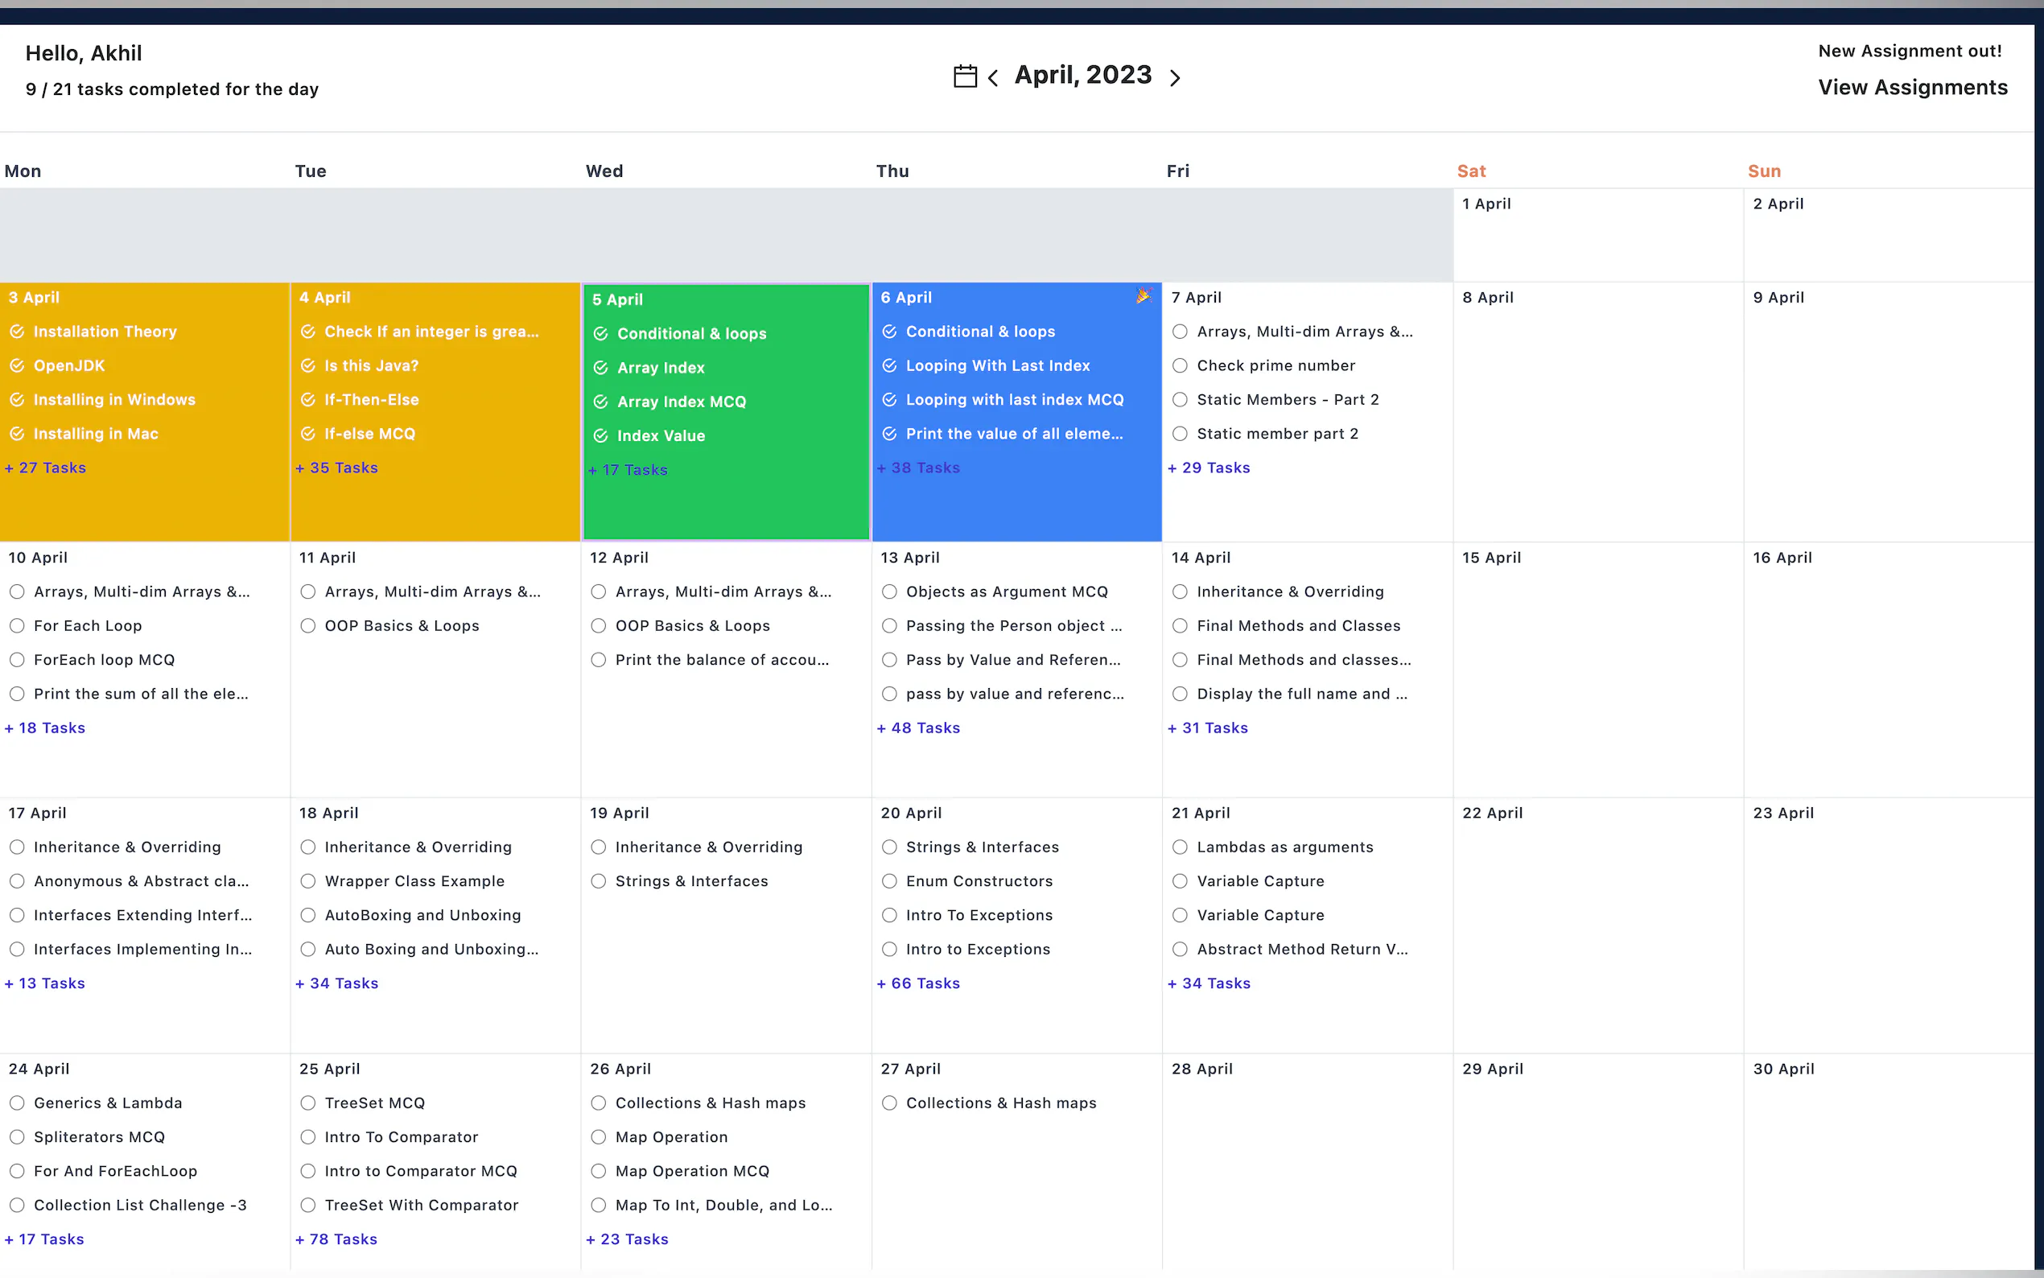Open View Assignments link
The image size is (2044, 1278).
pyautogui.click(x=1912, y=87)
